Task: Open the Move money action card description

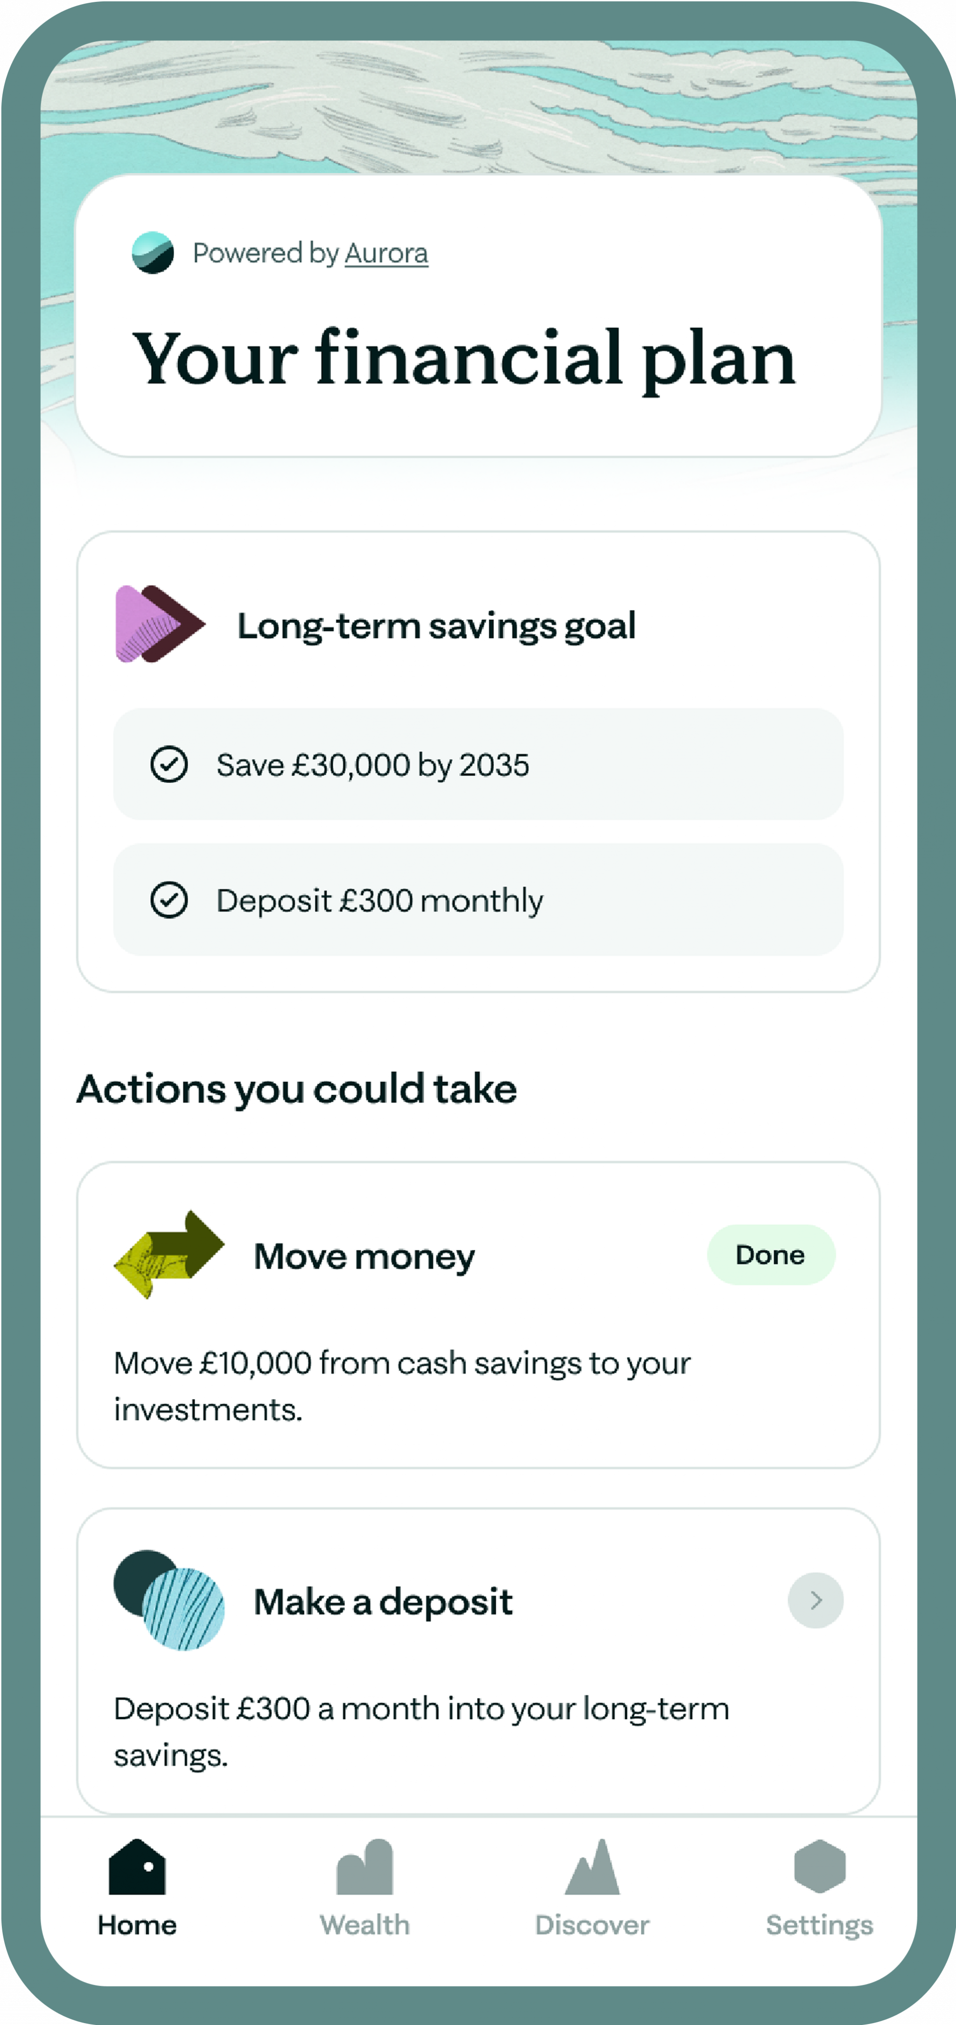Action: click(401, 1386)
